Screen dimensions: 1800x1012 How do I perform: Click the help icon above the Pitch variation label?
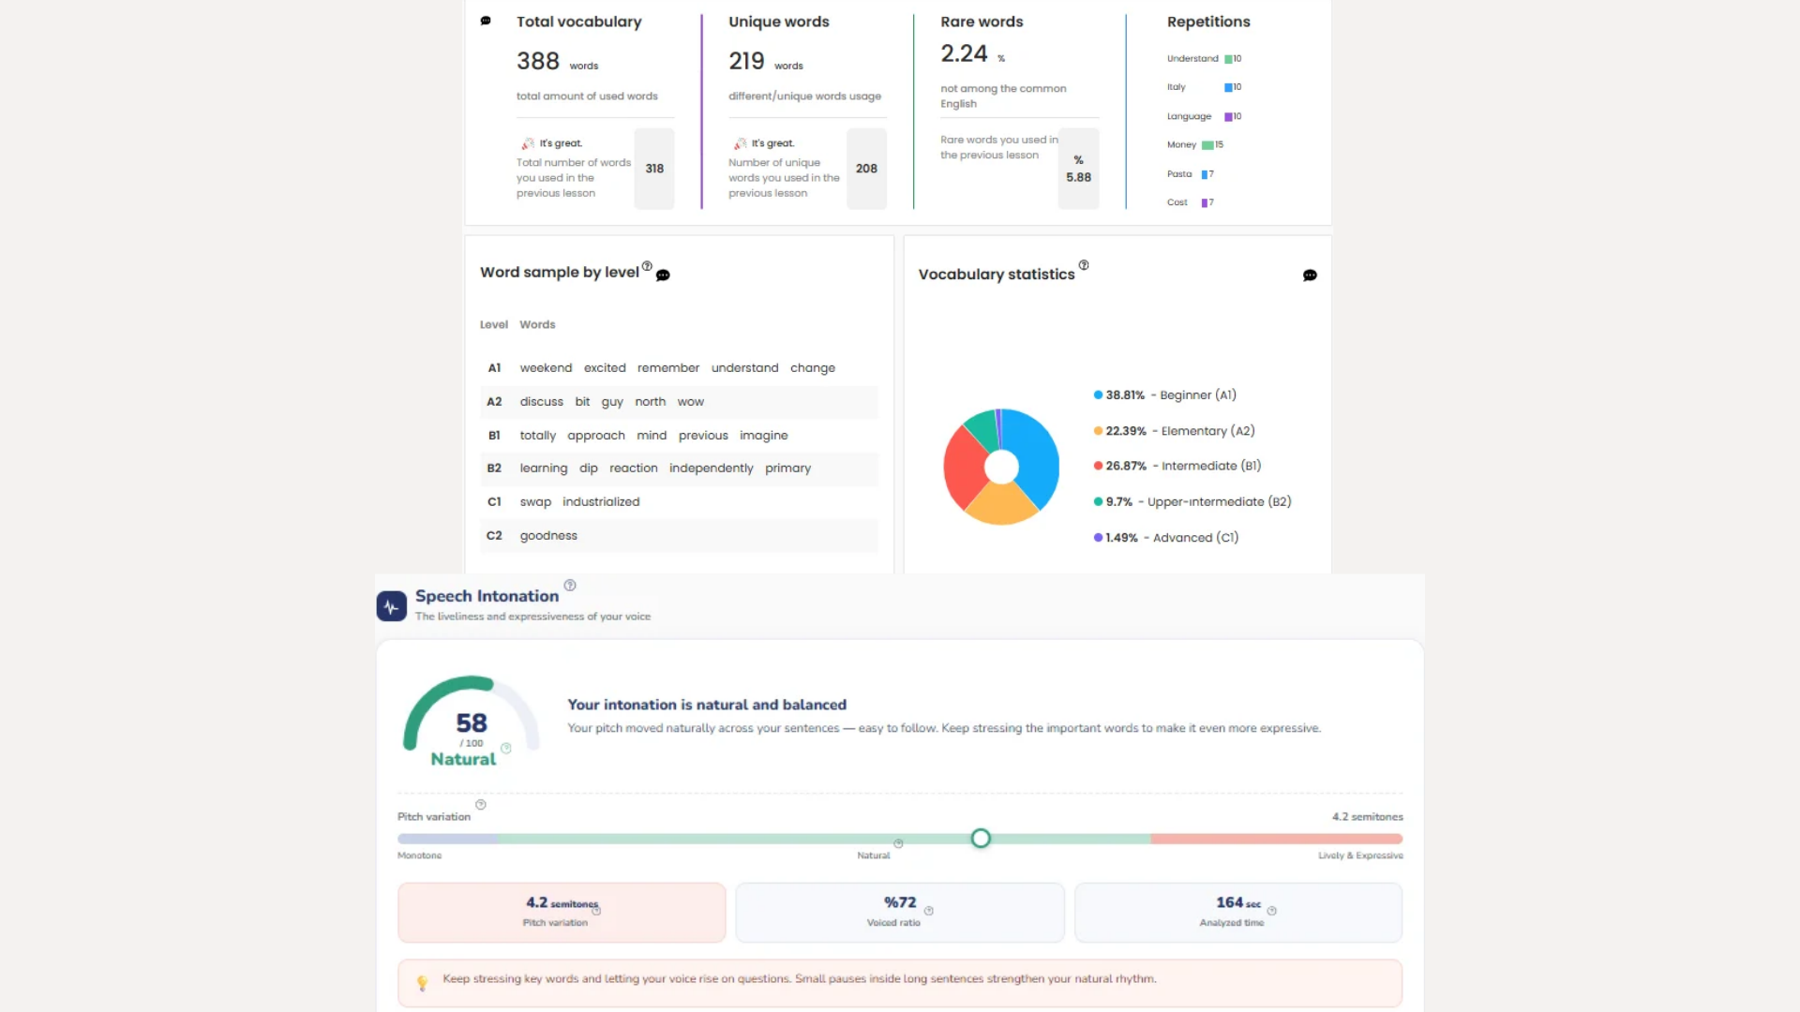pyautogui.click(x=481, y=805)
